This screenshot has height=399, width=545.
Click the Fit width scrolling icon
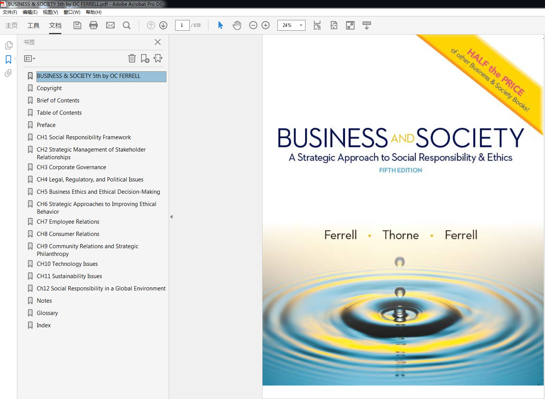(317, 25)
